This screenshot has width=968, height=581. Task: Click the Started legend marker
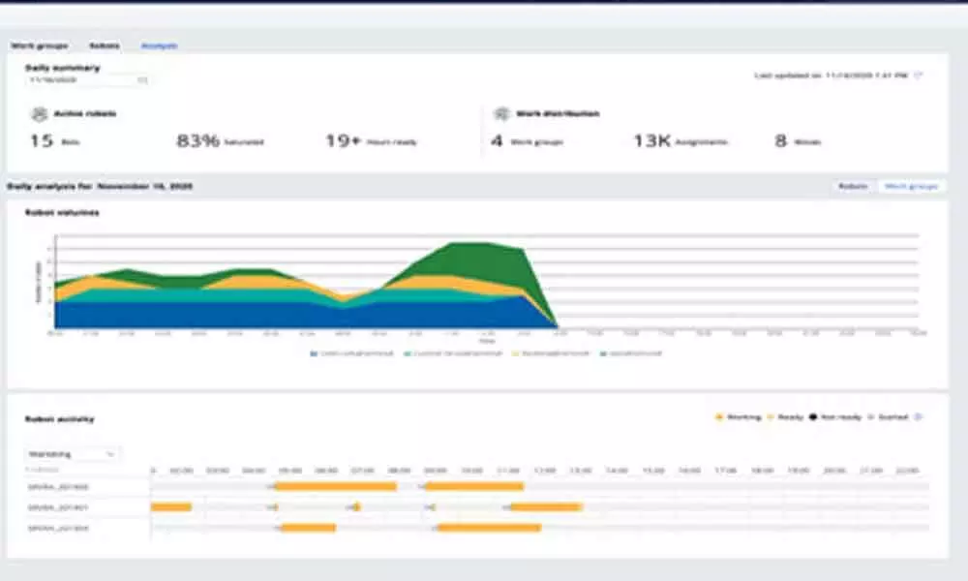(x=870, y=417)
